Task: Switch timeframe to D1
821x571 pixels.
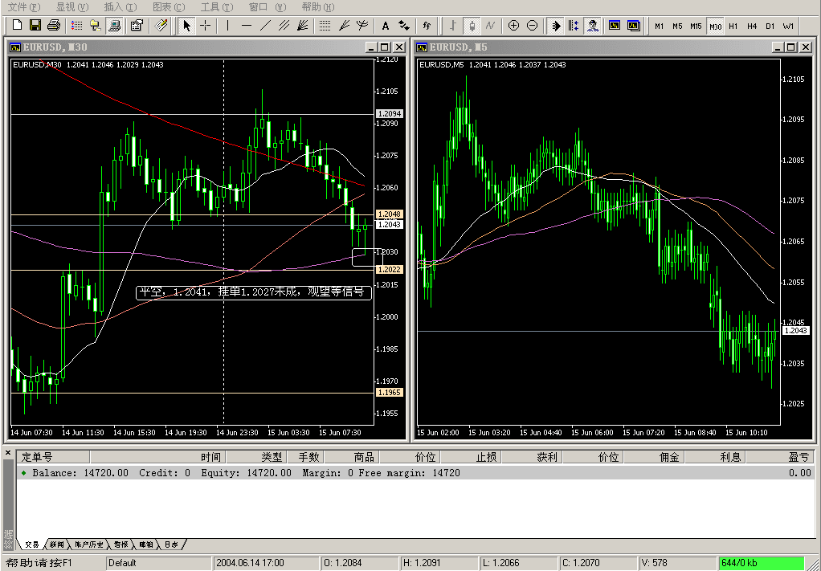Action: click(x=770, y=26)
